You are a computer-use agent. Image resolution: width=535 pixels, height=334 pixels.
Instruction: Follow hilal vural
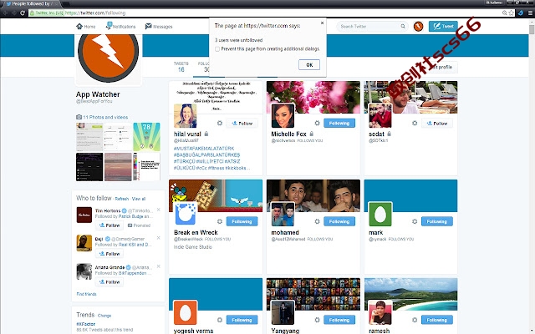click(x=242, y=124)
